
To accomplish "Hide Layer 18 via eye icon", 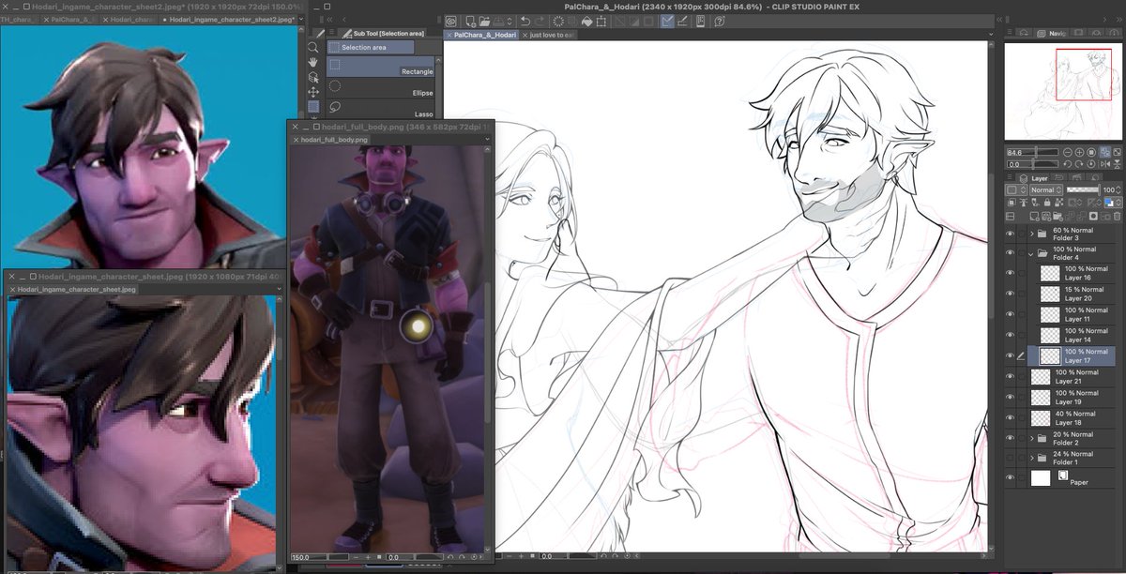I will tap(1011, 416).
